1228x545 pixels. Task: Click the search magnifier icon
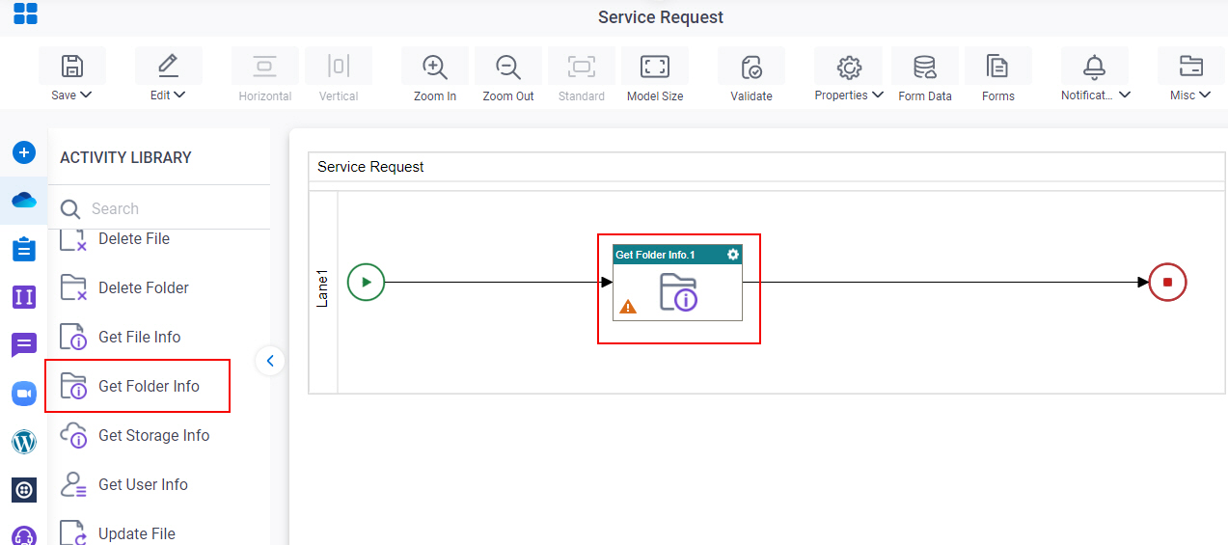point(70,208)
